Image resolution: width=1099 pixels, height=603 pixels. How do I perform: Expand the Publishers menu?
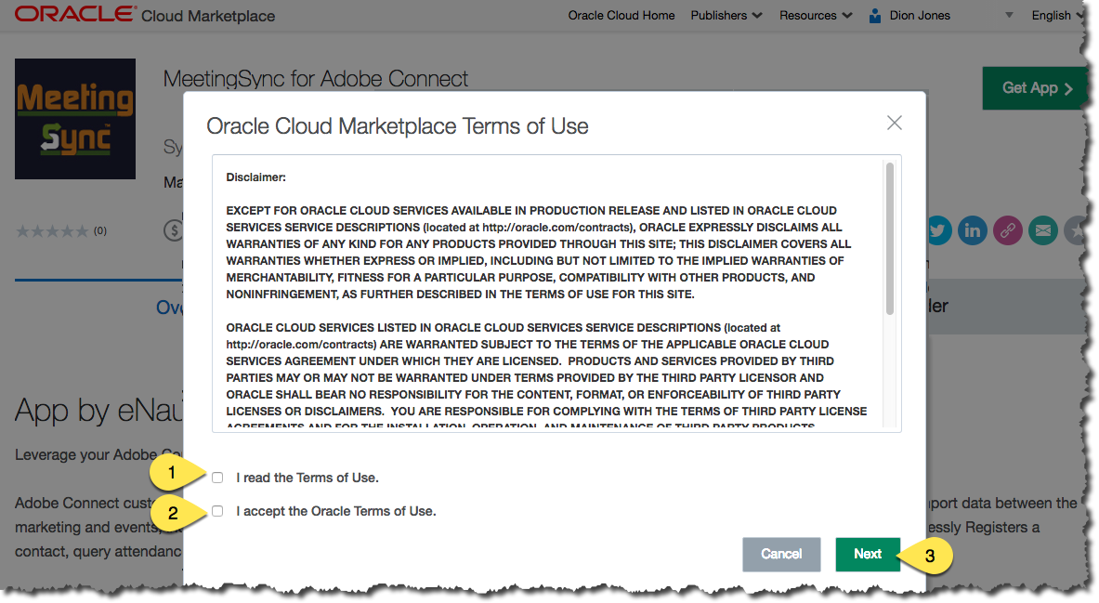click(726, 16)
